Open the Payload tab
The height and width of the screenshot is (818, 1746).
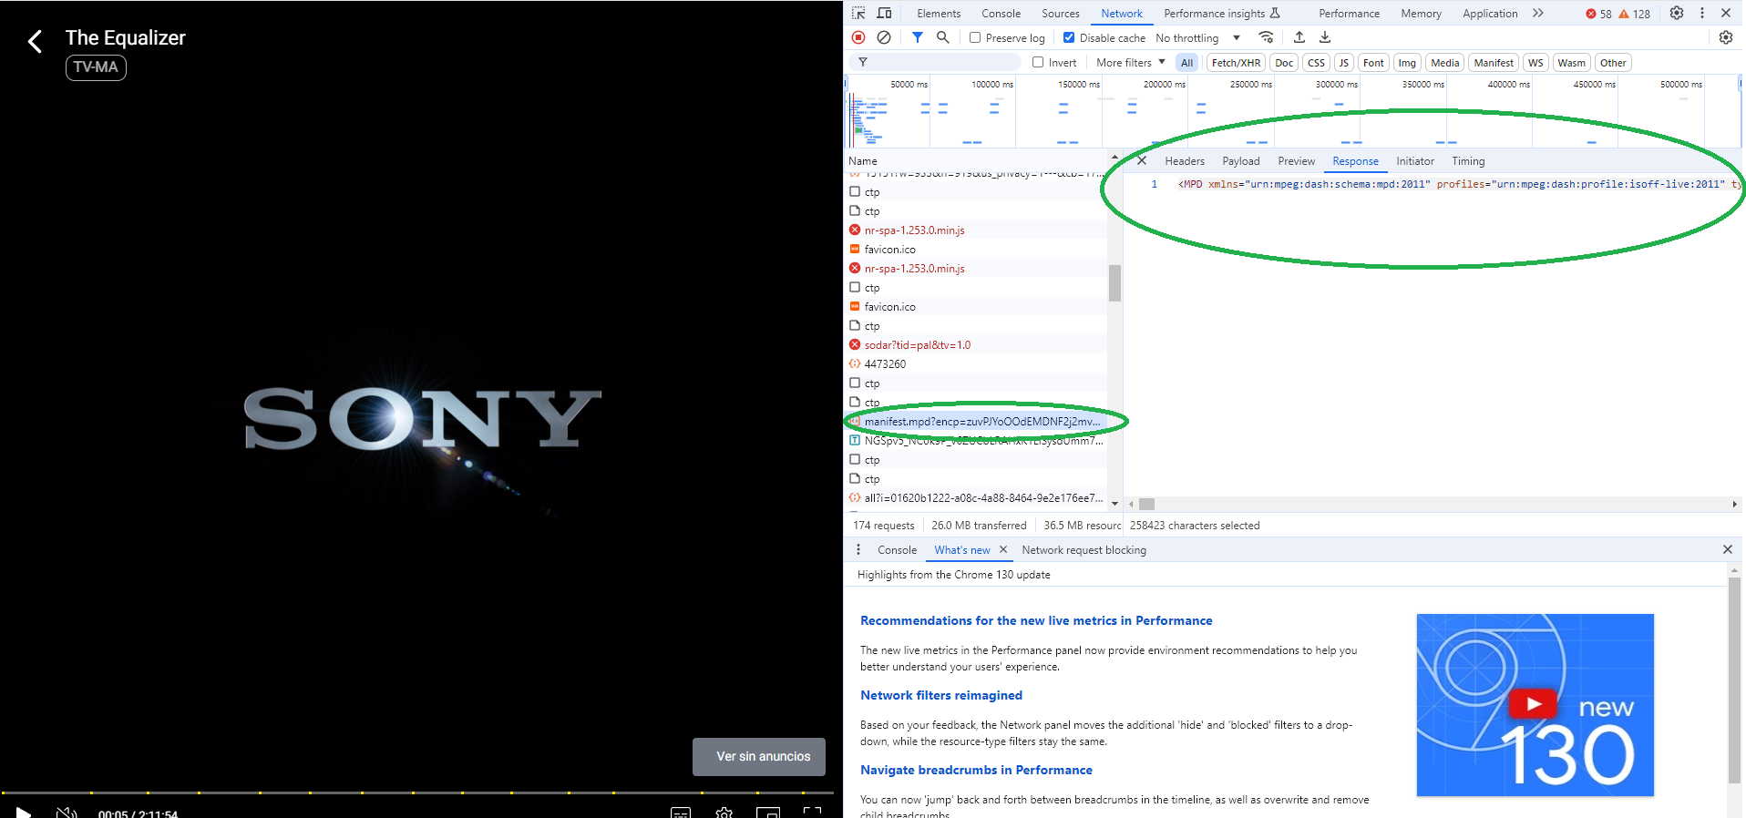tap(1240, 161)
